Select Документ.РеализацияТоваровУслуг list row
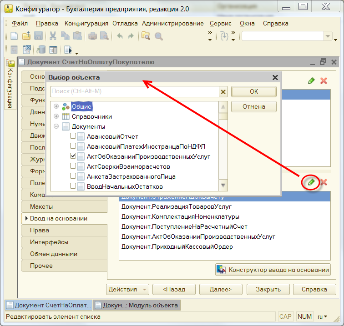This screenshot has height=326, width=344. 225,206
